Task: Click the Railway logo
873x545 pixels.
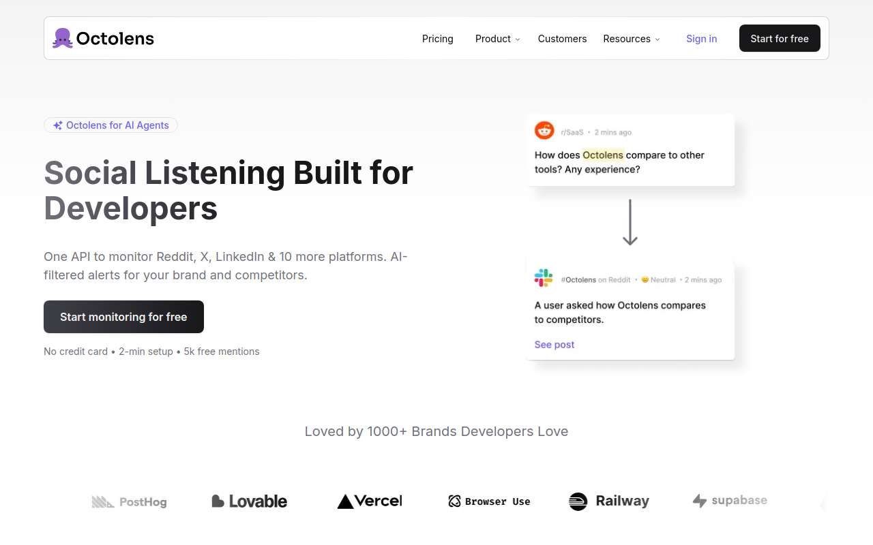Action: 609,501
